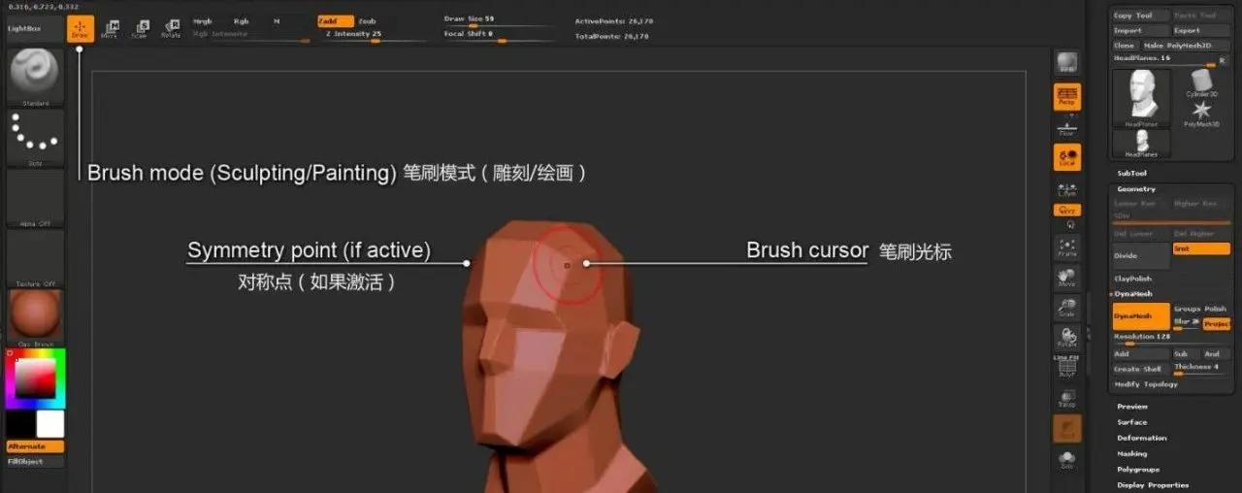This screenshot has width=1242, height=493.
Task: Open the Standard brush picker
Action: click(x=35, y=76)
